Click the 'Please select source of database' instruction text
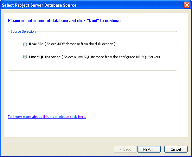This screenshot has height=157, width=192. 65,21
